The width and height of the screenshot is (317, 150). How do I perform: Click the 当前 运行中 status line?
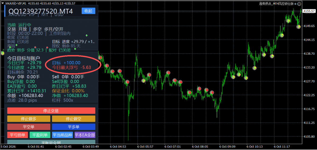click(x=19, y=25)
